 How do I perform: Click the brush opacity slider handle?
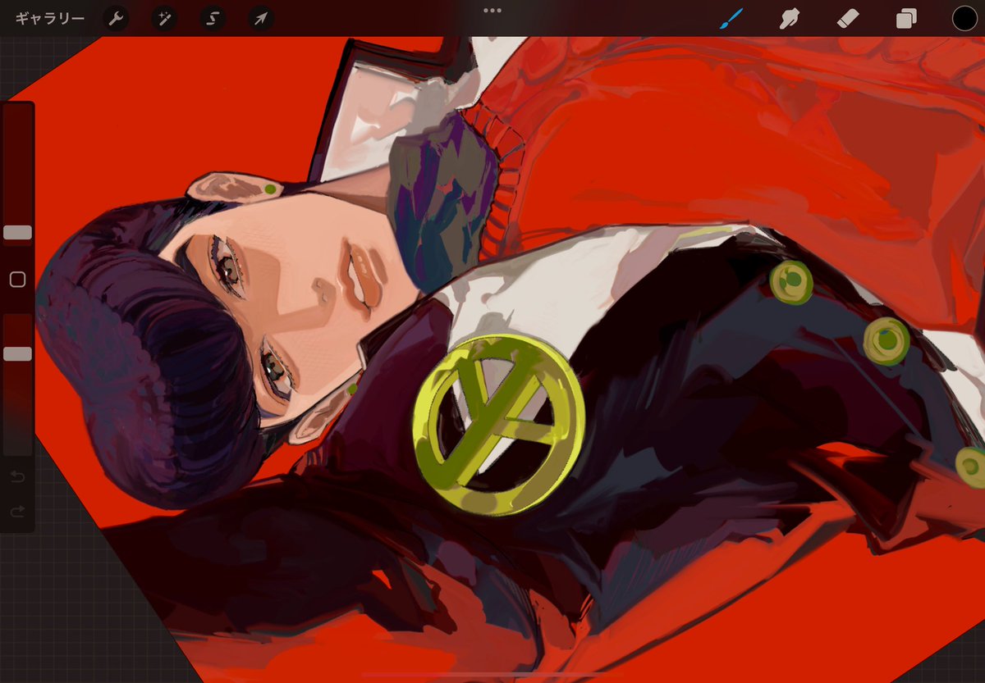[17, 353]
